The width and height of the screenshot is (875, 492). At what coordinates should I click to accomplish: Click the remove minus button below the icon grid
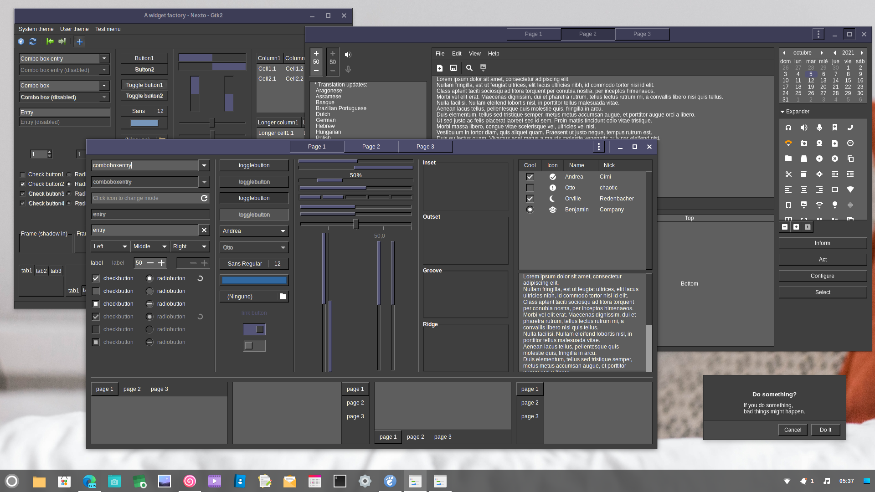pos(785,227)
